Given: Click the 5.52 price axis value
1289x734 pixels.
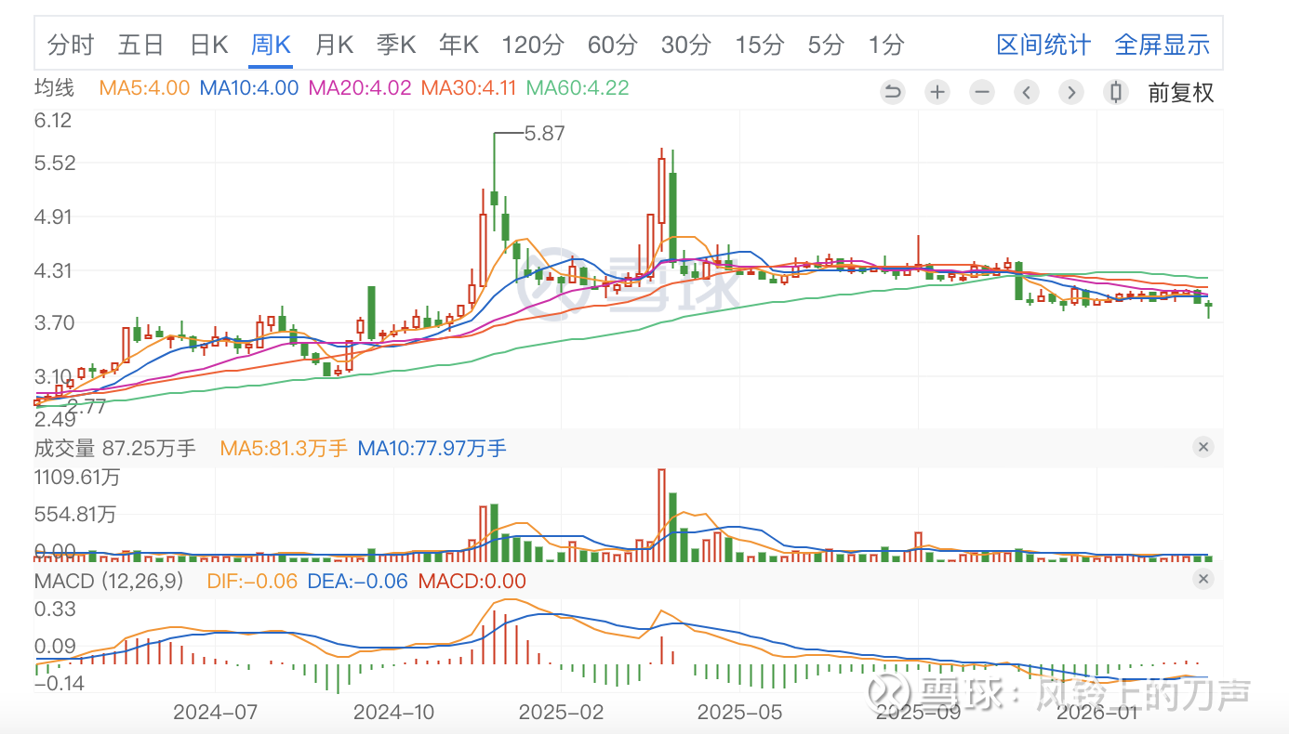Looking at the screenshot, I should click(x=54, y=163).
